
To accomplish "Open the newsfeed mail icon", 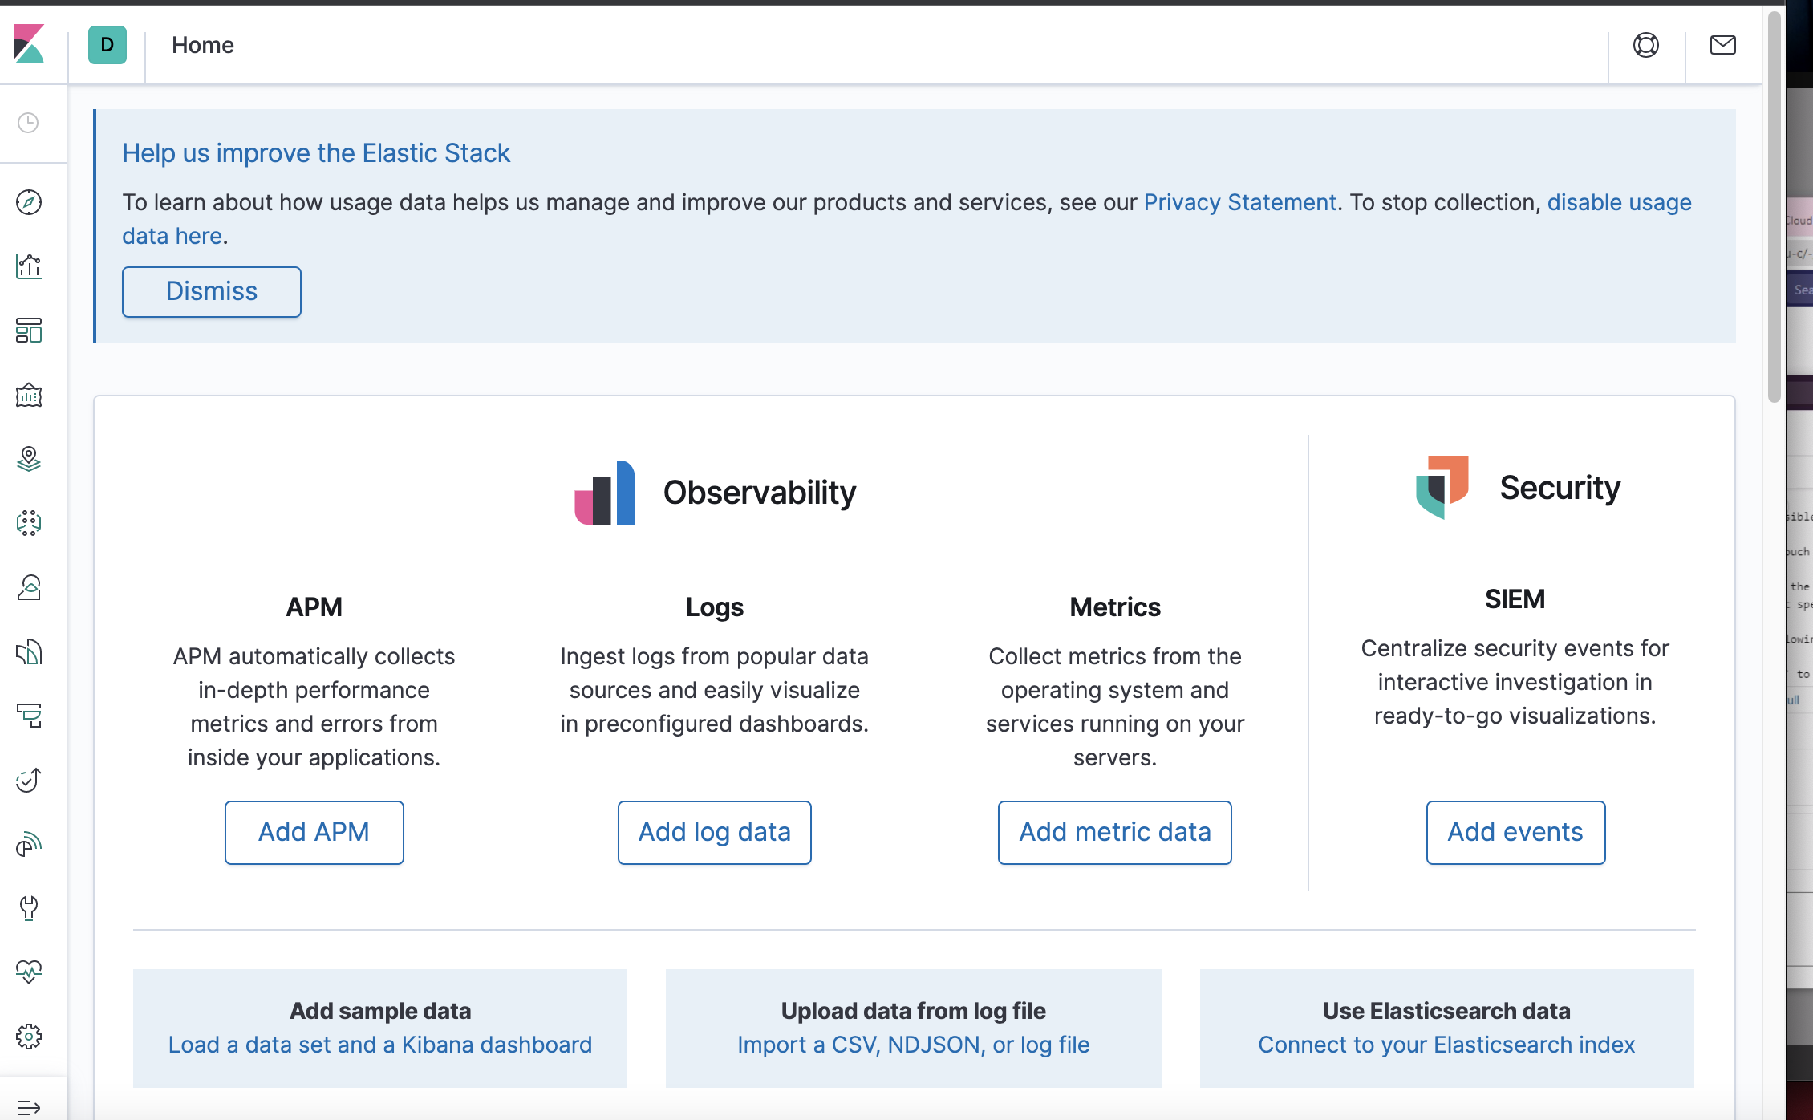I will (x=1722, y=45).
